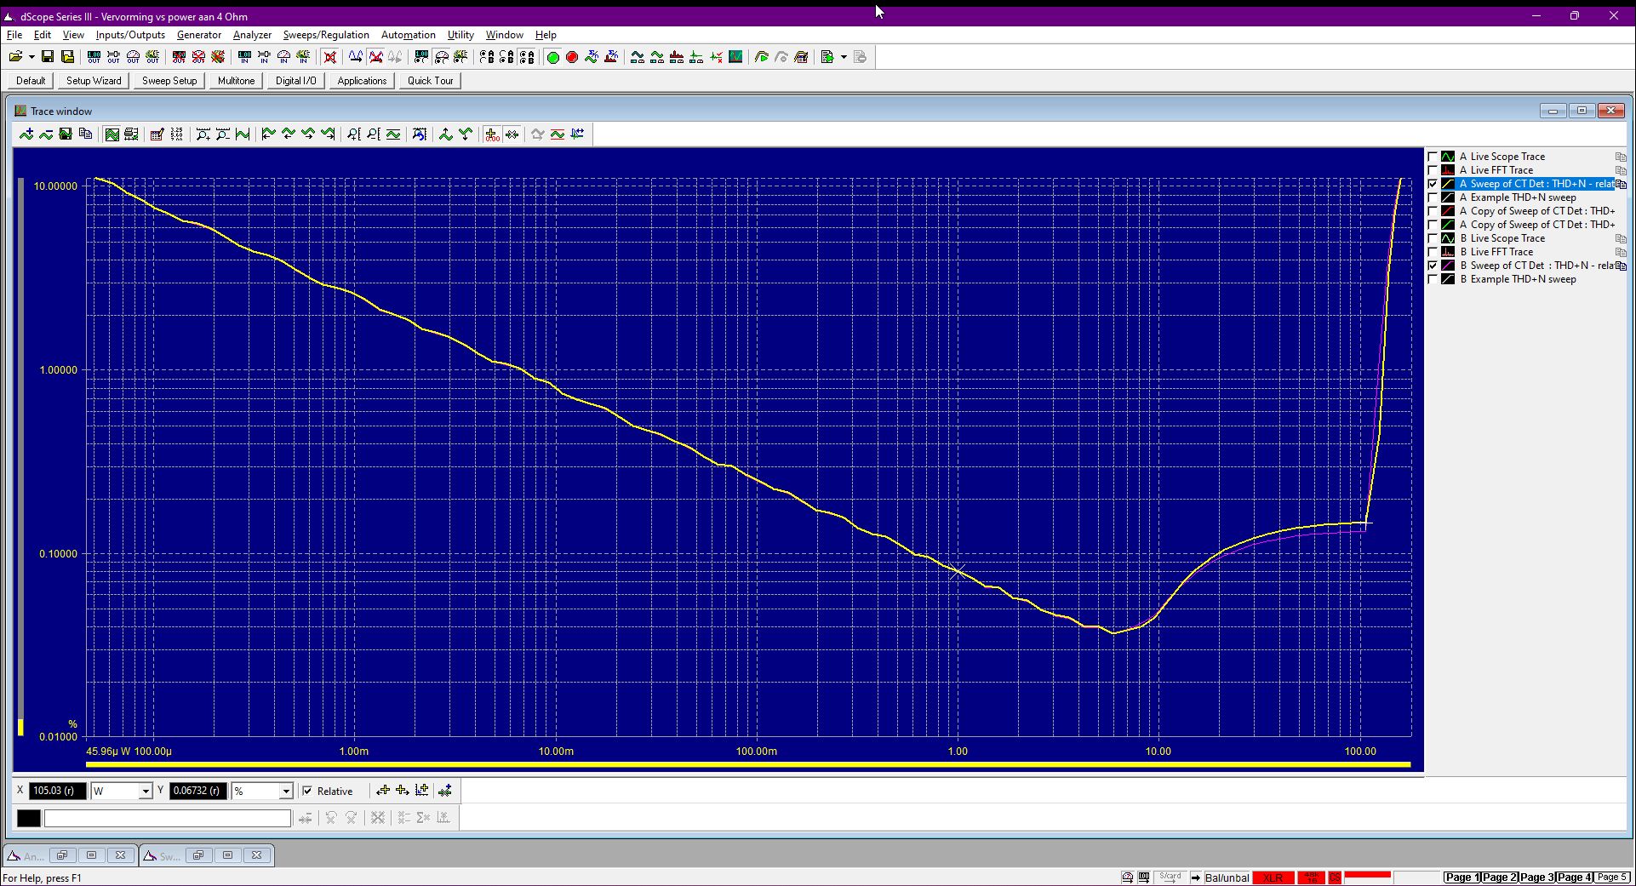Click the gauge-shaped IN icon
This screenshot has width=1636, height=886.
pos(283,57)
